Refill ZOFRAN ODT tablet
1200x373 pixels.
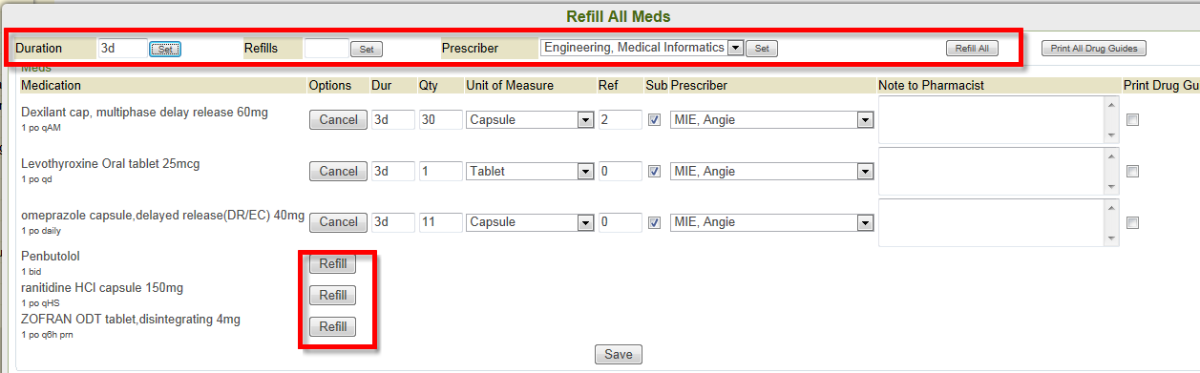click(332, 326)
